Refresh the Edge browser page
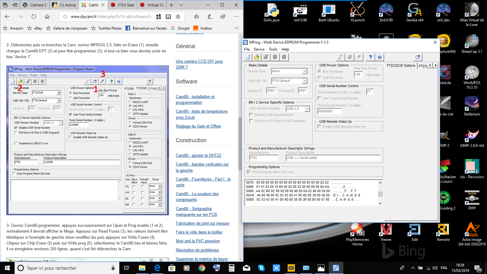The height and width of the screenshot is (274, 487). [x=34, y=16]
